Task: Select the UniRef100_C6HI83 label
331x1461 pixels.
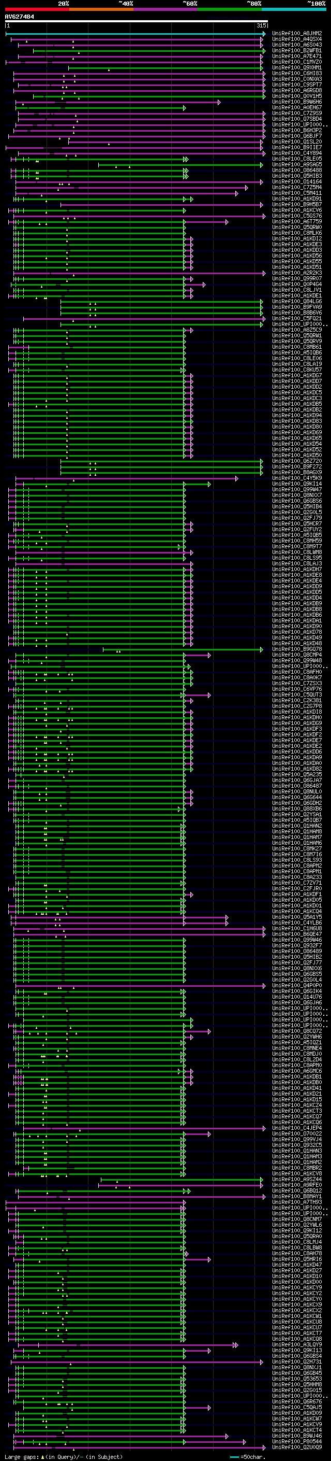Action: tap(297, 73)
